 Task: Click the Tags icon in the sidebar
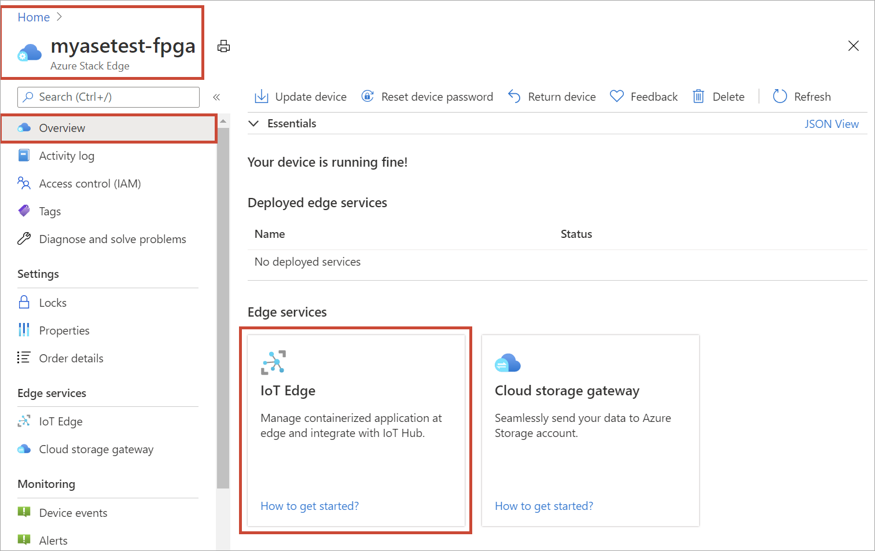pos(24,211)
